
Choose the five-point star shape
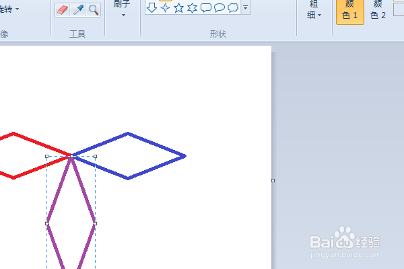pyautogui.click(x=178, y=7)
